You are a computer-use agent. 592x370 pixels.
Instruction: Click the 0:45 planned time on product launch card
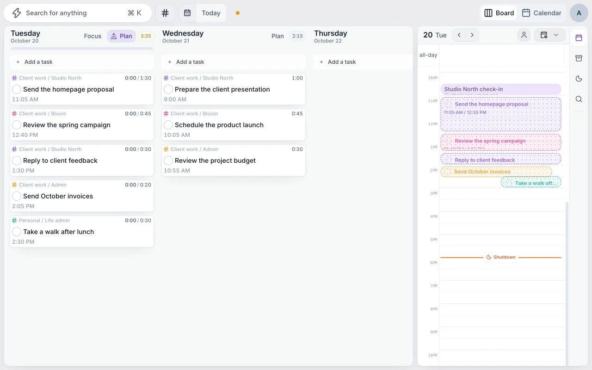(297, 114)
